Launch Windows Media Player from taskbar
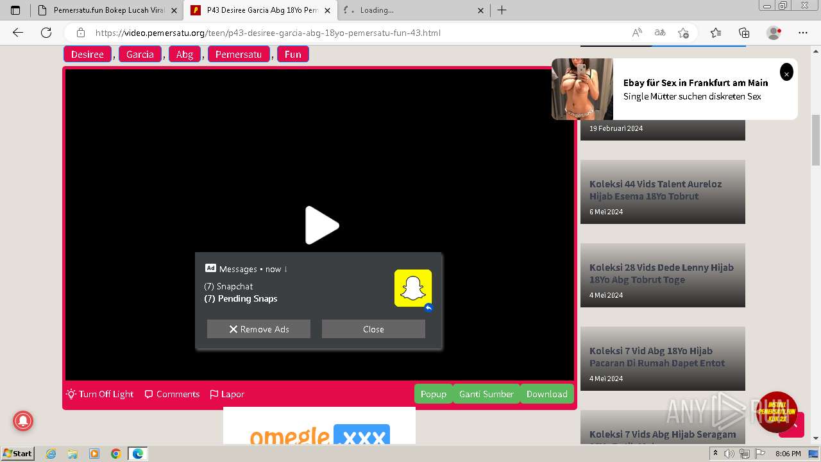821x462 pixels. (x=94, y=454)
